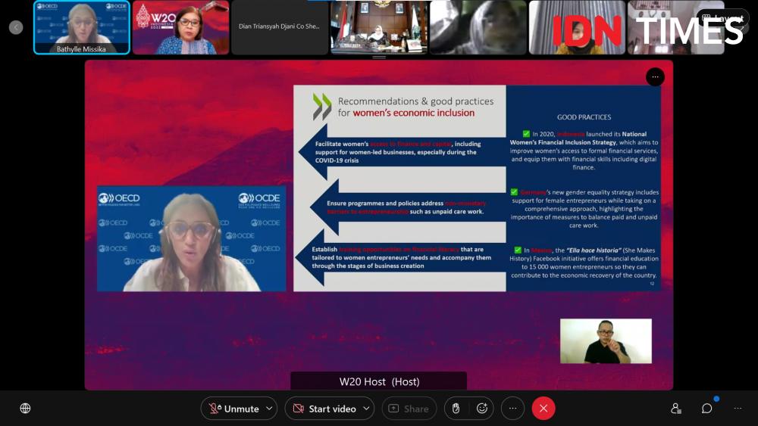
Task: Select sign language interpreter video
Action: tap(606, 341)
